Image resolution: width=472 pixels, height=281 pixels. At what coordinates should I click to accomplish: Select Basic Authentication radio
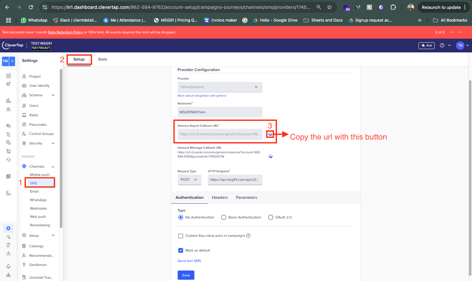click(x=224, y=217)
